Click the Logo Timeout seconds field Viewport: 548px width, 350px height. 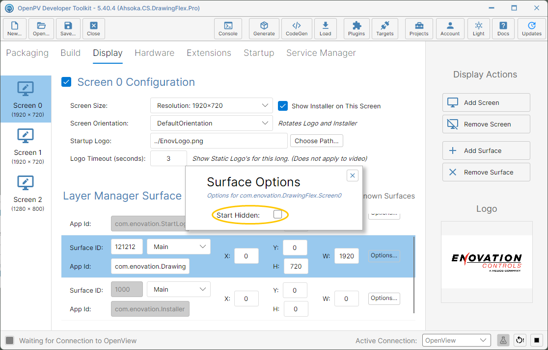tap(168, 158)
